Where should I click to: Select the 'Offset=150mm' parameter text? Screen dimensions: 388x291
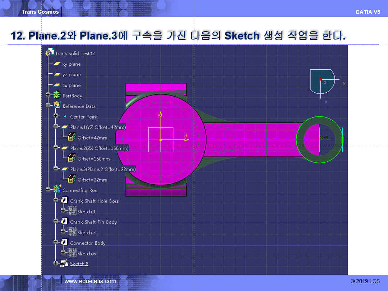(93, 159)
